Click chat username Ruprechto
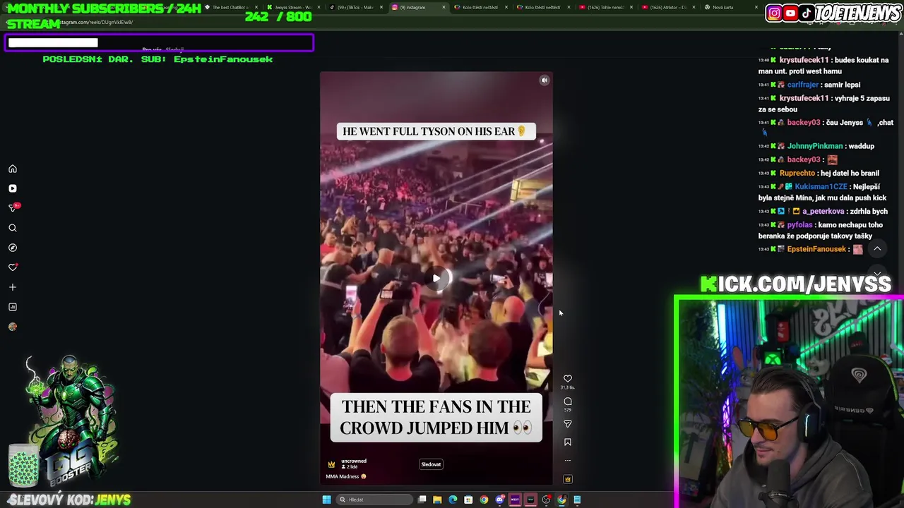The height and width of the screenshot is (508, 904). click(x=797, y=173)
